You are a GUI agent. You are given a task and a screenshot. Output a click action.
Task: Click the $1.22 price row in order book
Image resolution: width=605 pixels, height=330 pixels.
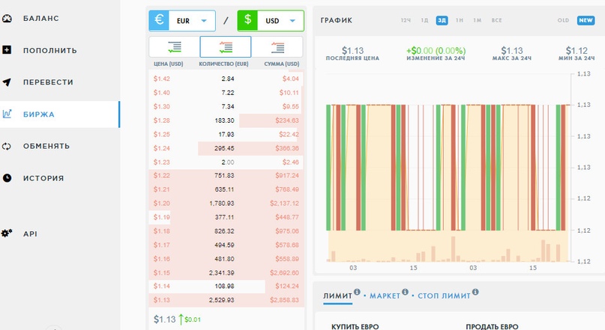(226, 175)
